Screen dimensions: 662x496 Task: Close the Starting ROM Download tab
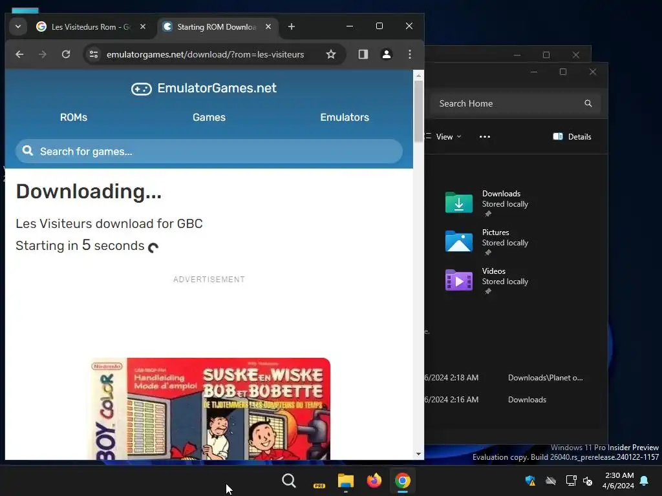pyautogui.click(x=268, y=26)
